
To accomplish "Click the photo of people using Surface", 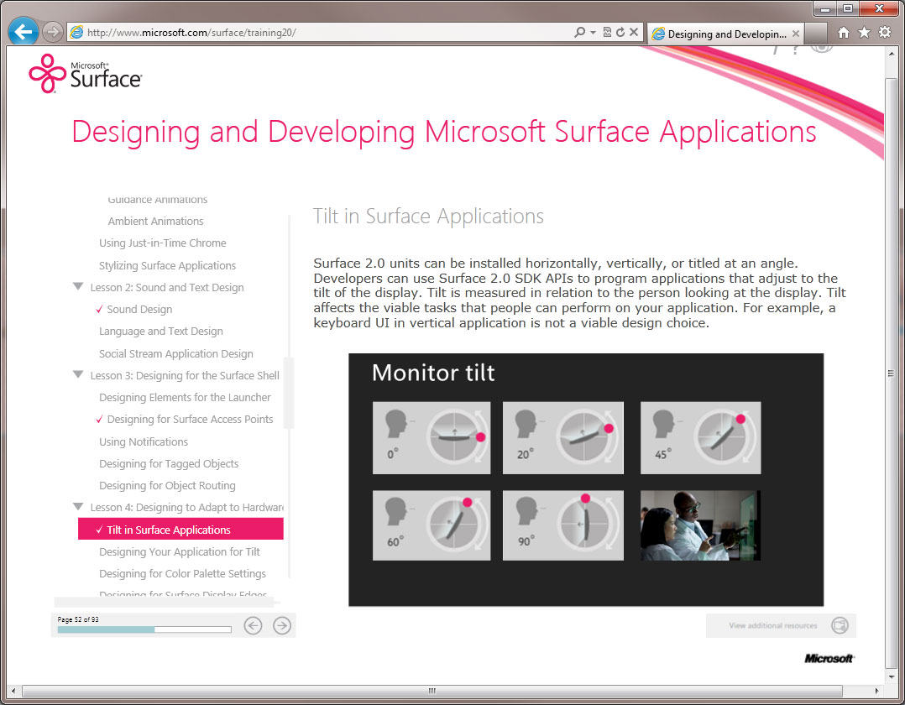I will coord(701,525).
